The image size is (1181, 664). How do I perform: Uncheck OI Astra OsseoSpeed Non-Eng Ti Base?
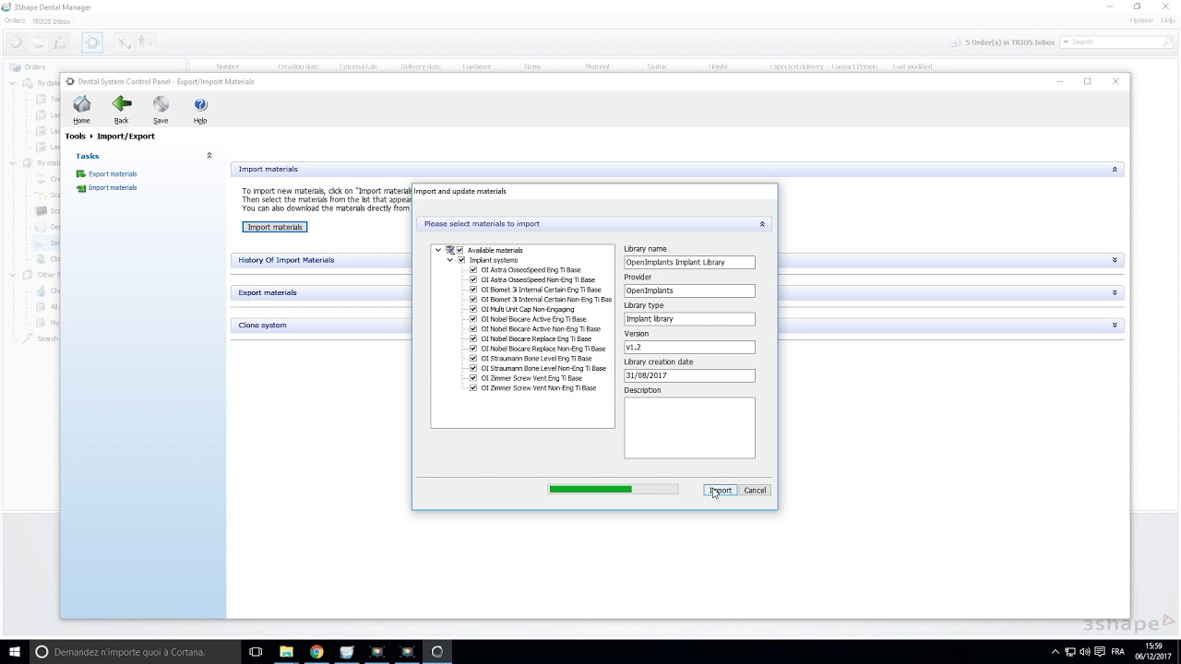coord(473,279)
